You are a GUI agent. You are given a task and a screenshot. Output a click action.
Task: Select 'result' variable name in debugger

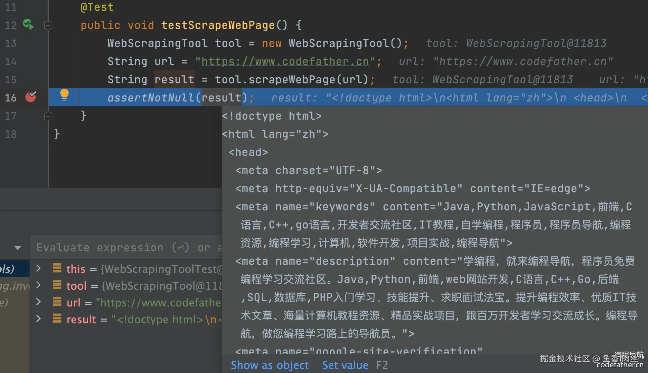tap(81, 319)
